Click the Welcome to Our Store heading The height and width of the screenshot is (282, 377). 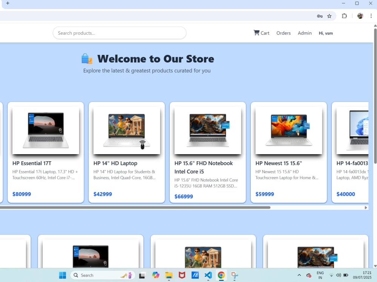[x=156, y=59]
